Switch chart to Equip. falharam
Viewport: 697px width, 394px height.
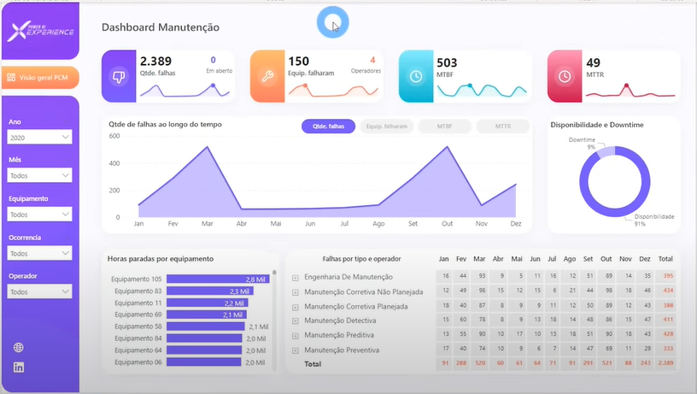pyautogui.click(x=386, y=126)
